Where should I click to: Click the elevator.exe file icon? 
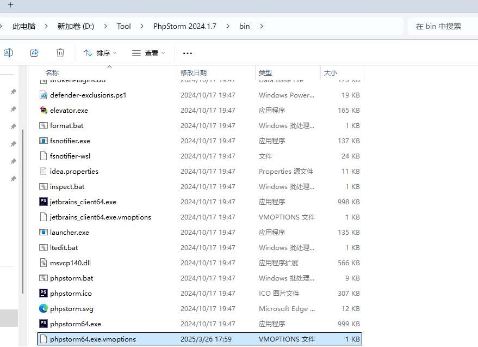44,110
